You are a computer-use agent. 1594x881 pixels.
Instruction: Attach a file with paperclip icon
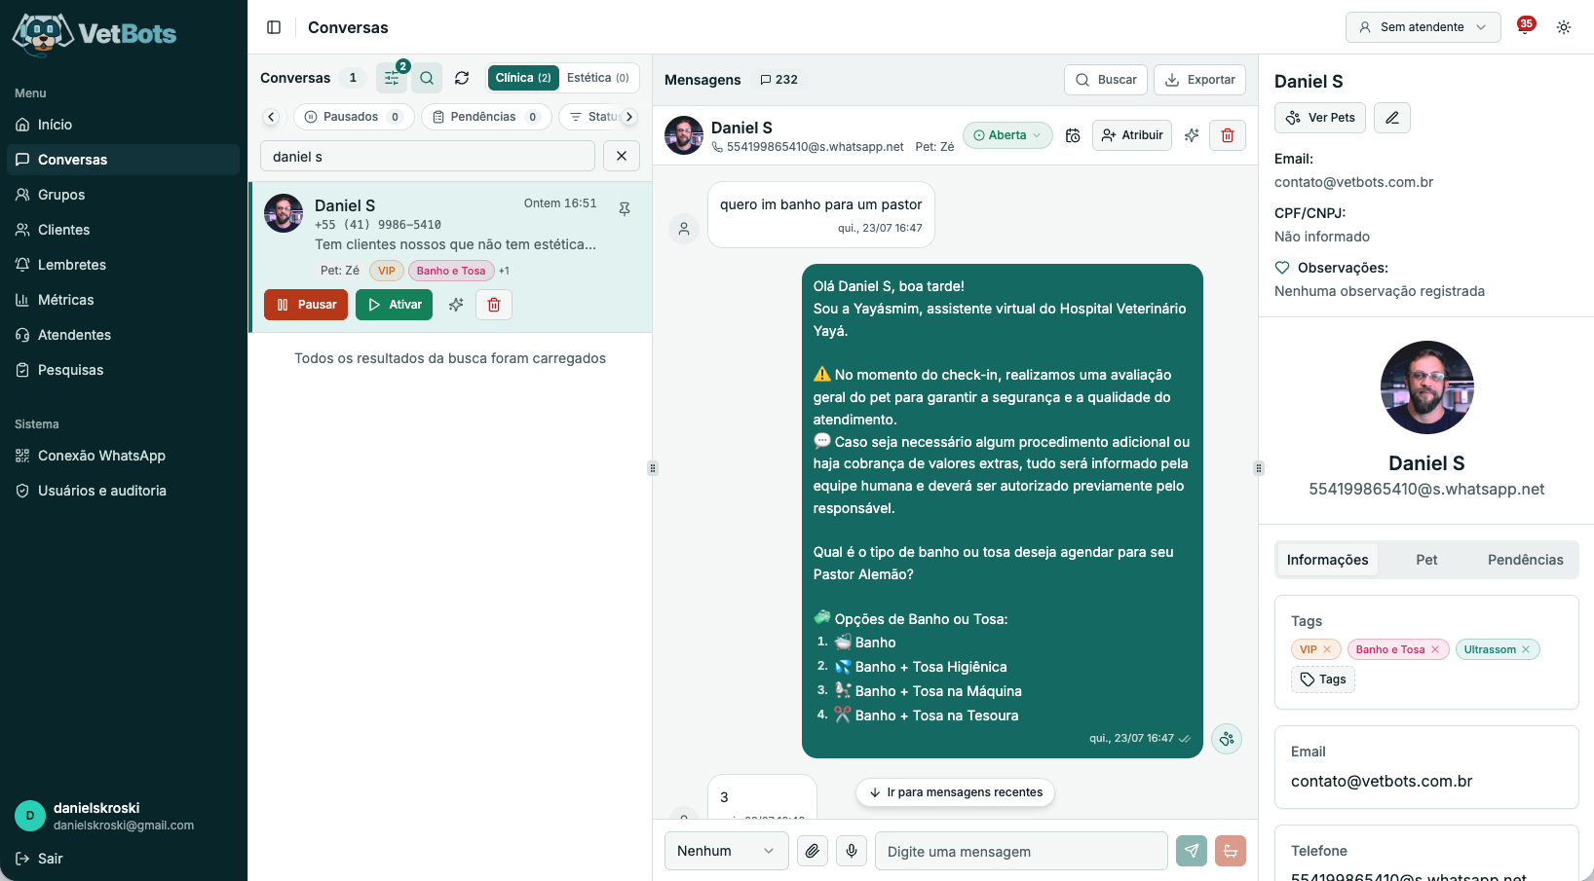[x=813, y=851]
